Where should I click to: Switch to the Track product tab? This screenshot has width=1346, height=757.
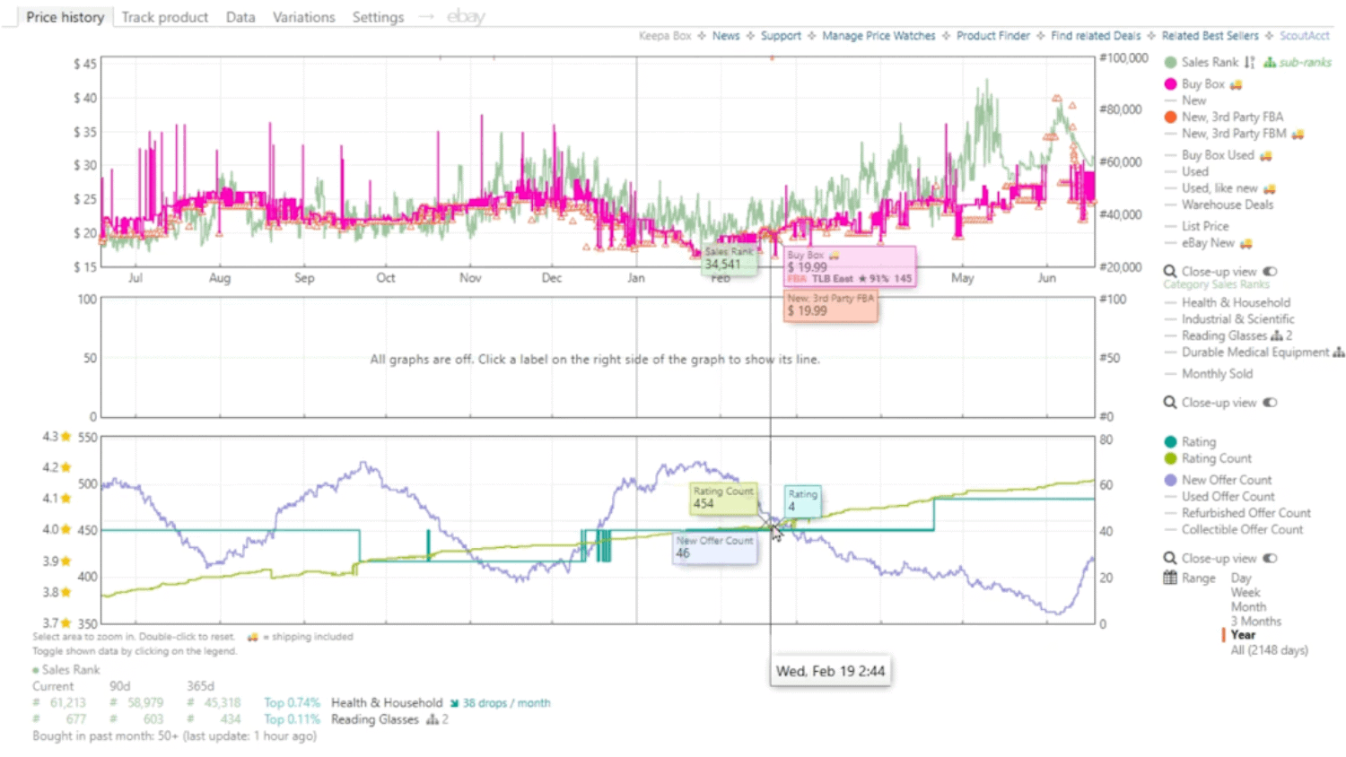164,17
